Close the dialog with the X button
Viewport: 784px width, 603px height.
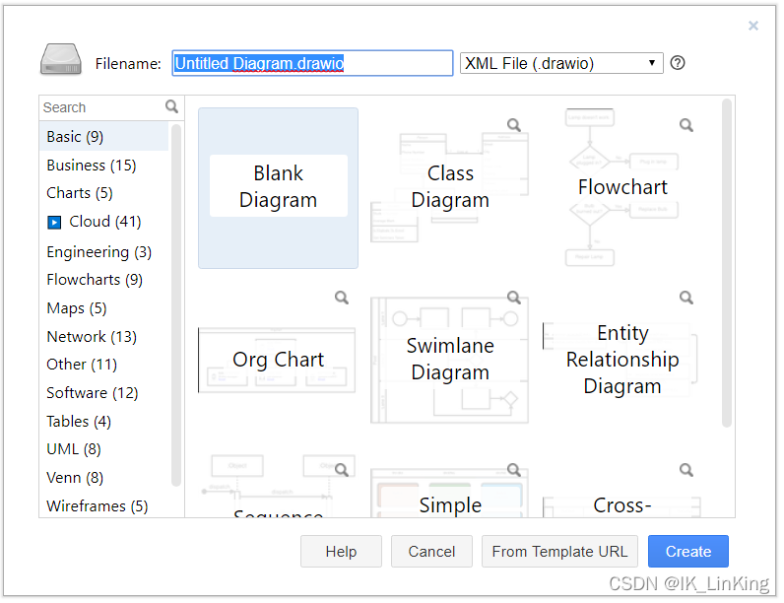(x=753, y=26)
